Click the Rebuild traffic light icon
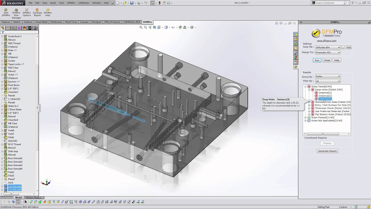Image resolution: width=371 pixels, height=209 pixels. pos(159,3)
